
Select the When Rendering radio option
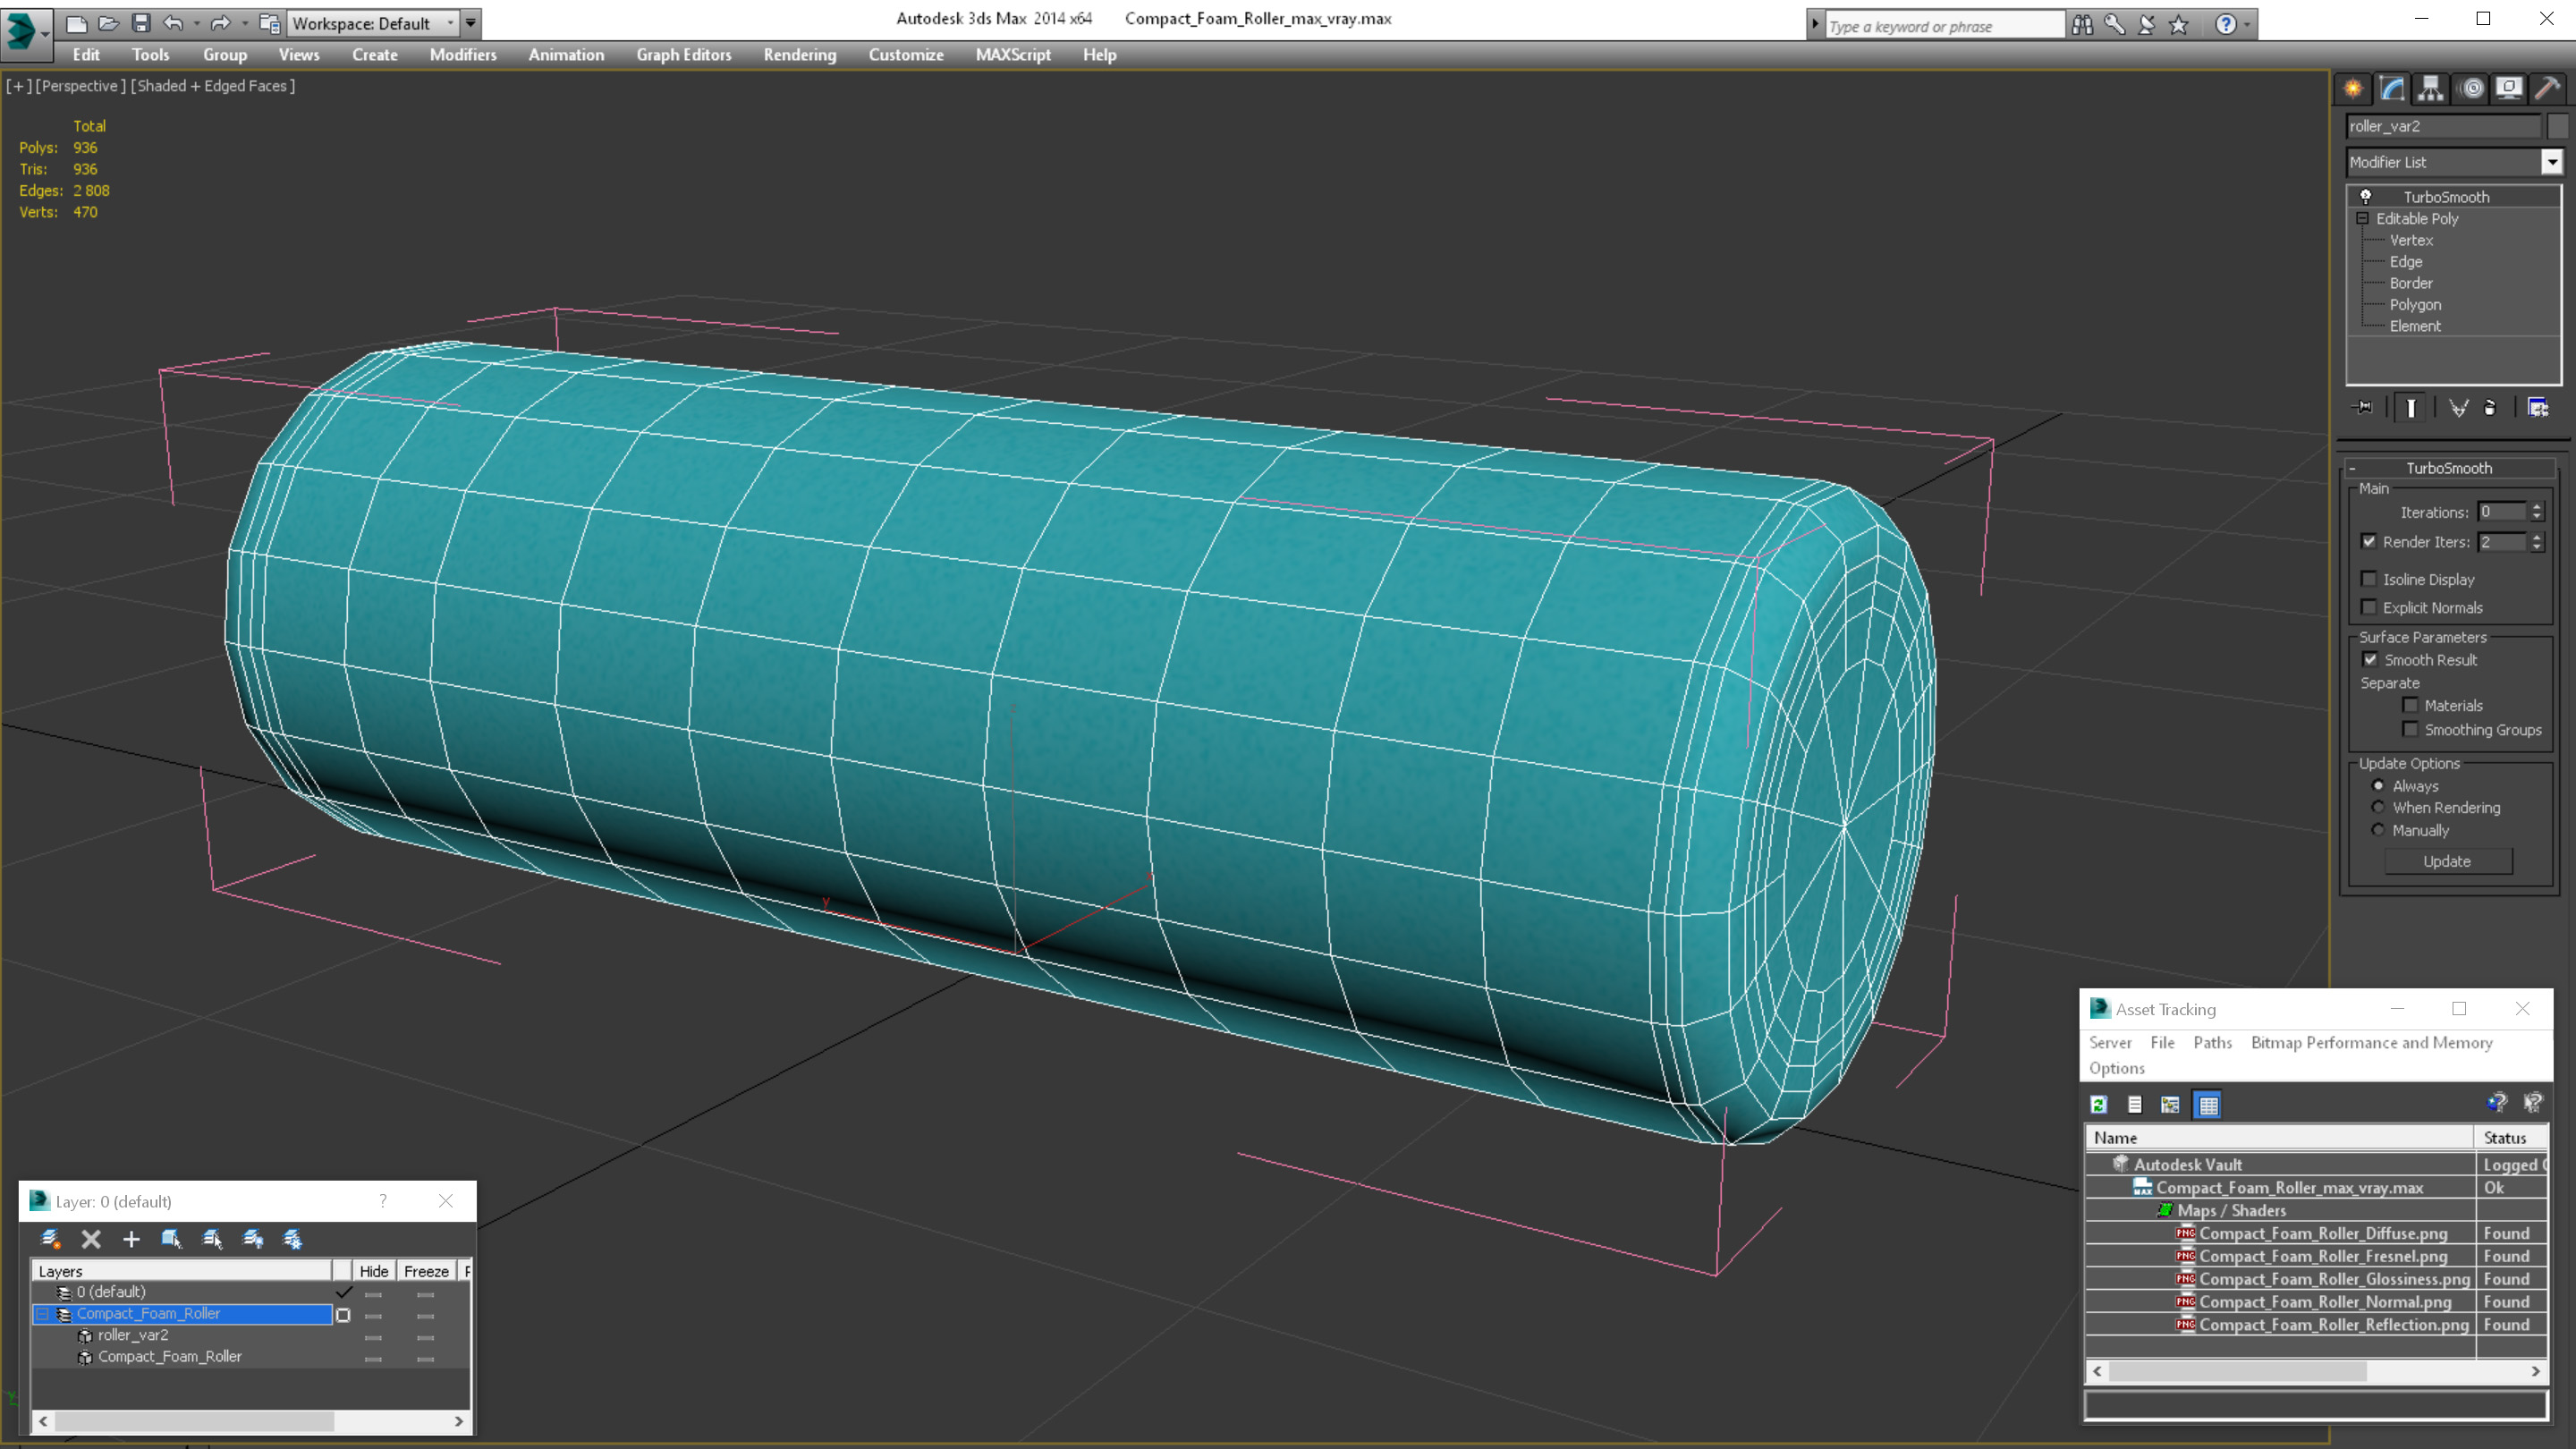click(x=2379, y=808)
